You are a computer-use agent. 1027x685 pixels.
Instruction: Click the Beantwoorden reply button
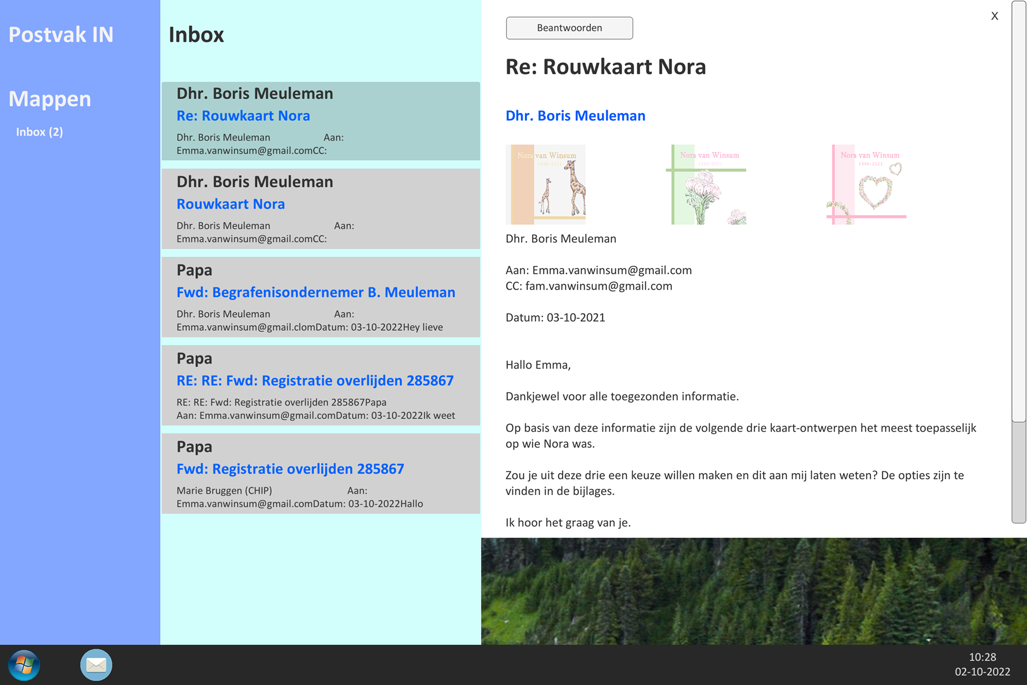(x=569, y=28)
